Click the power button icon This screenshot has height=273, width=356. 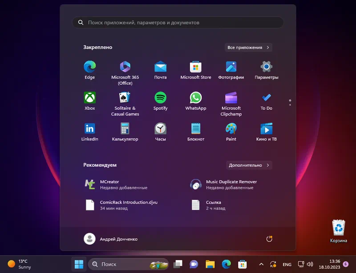coord(269,239)
